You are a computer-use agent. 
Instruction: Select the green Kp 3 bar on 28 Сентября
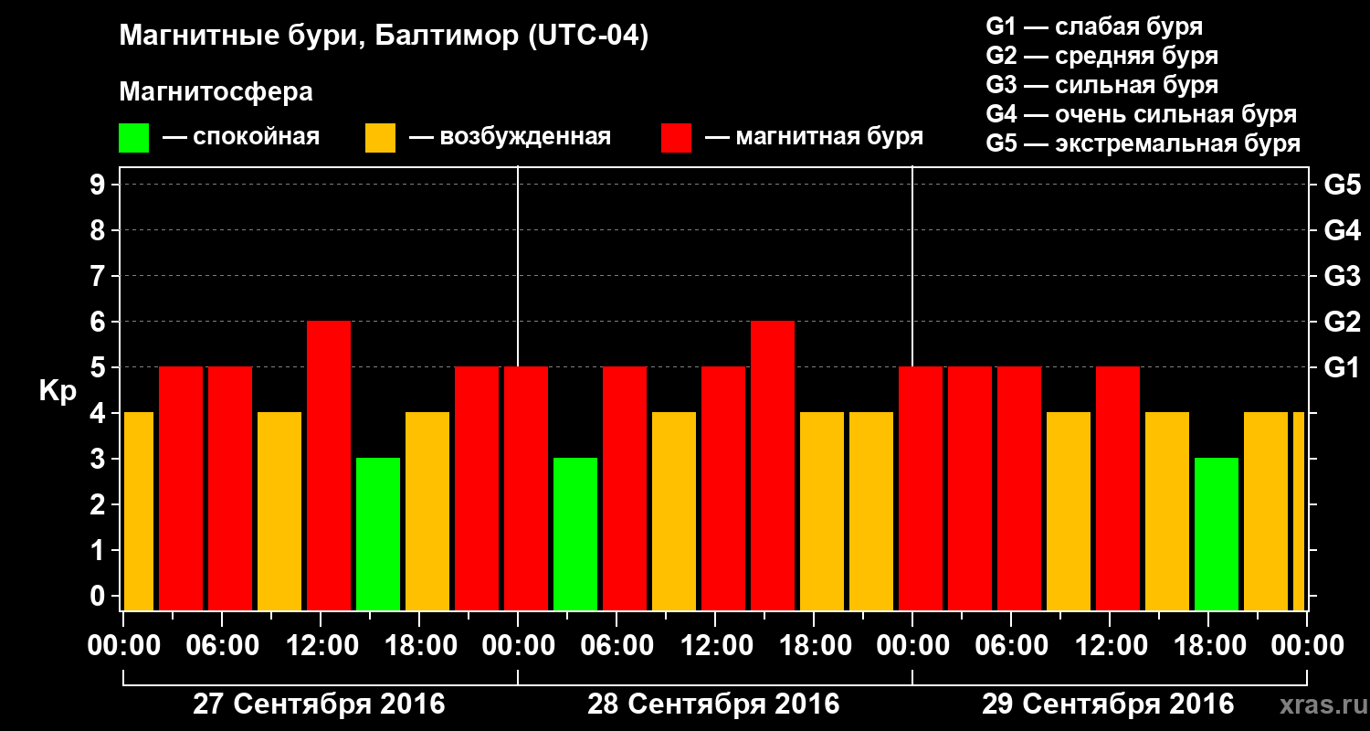point(575,535)
